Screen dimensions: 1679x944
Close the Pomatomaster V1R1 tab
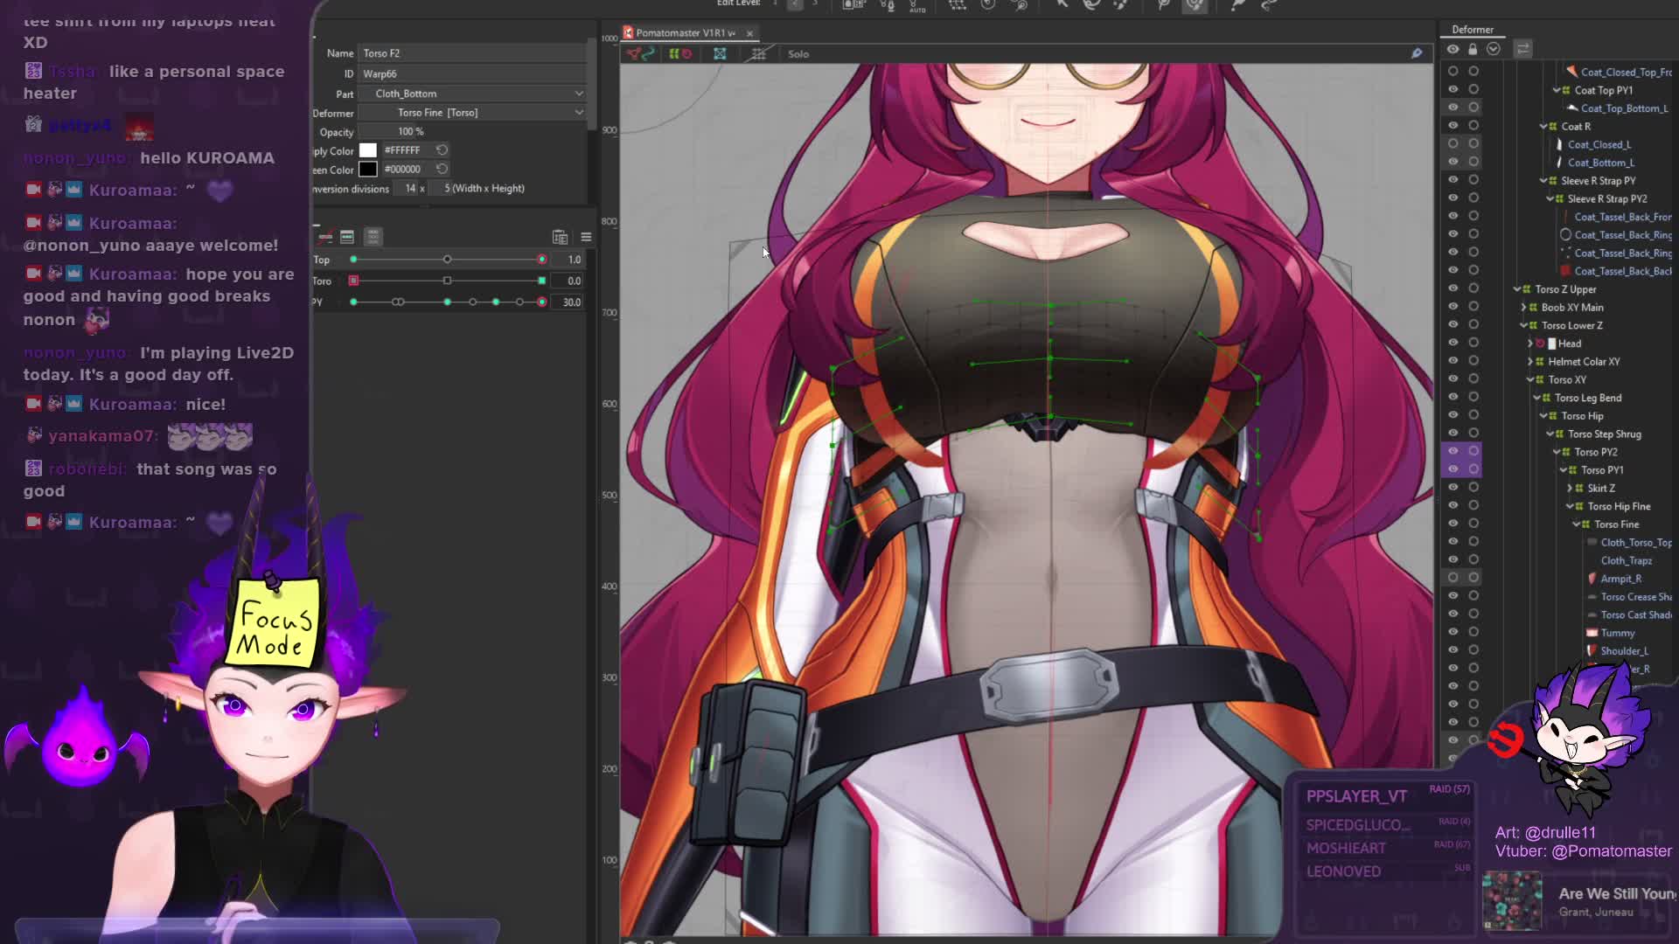749,33
